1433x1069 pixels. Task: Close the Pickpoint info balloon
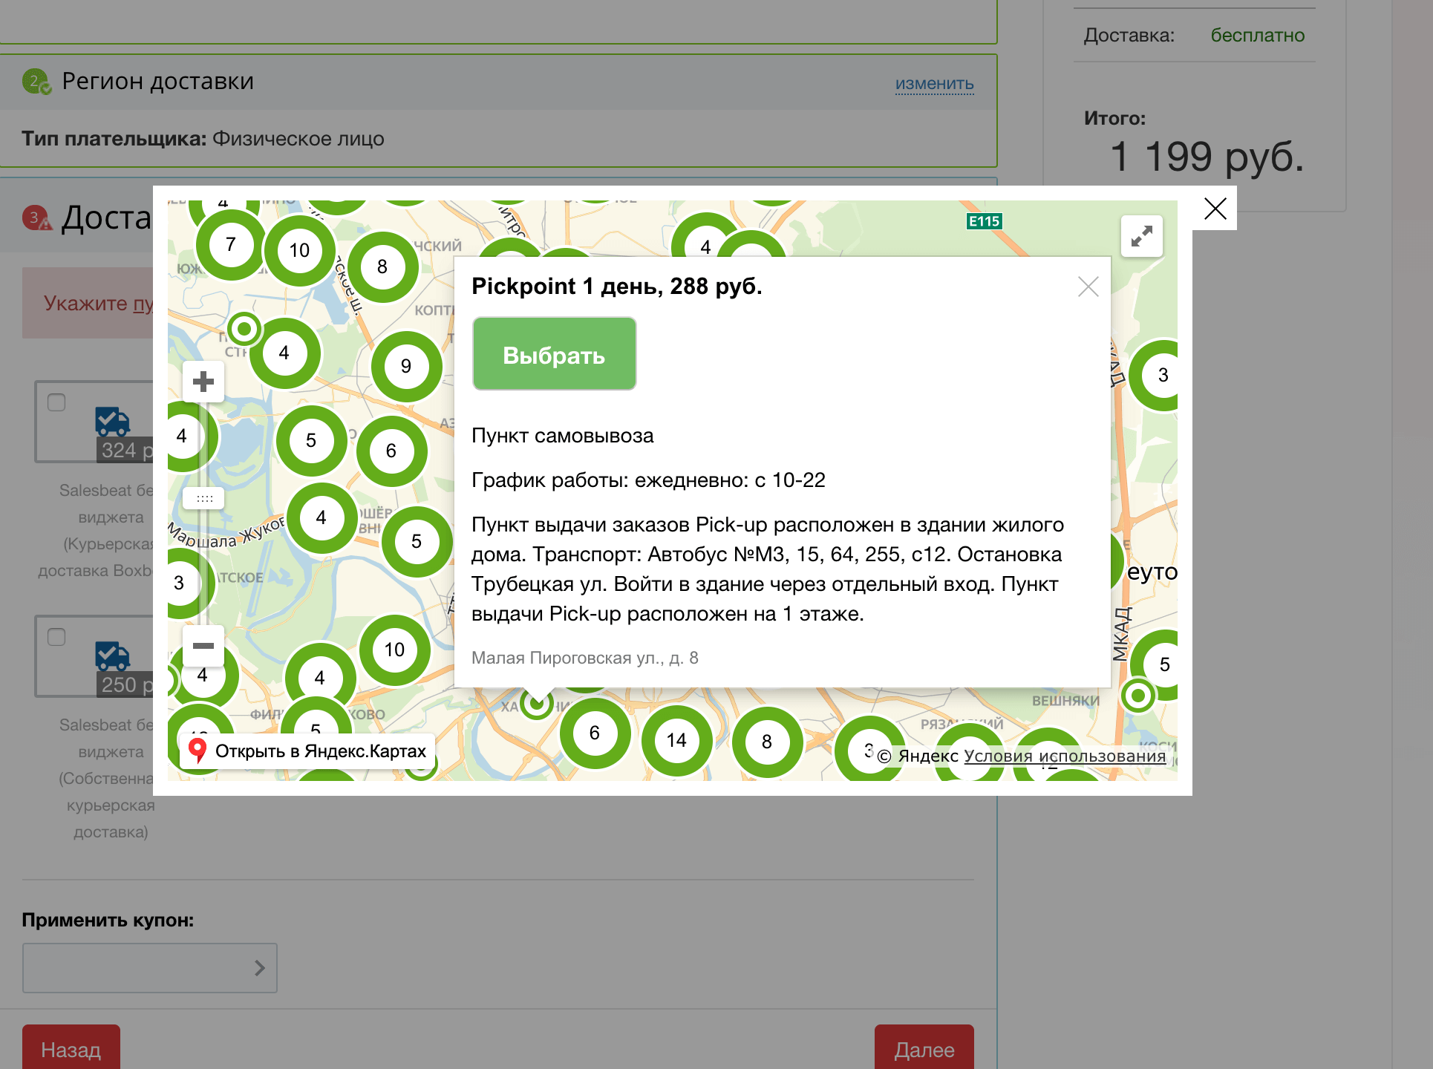pos(1088,287)
